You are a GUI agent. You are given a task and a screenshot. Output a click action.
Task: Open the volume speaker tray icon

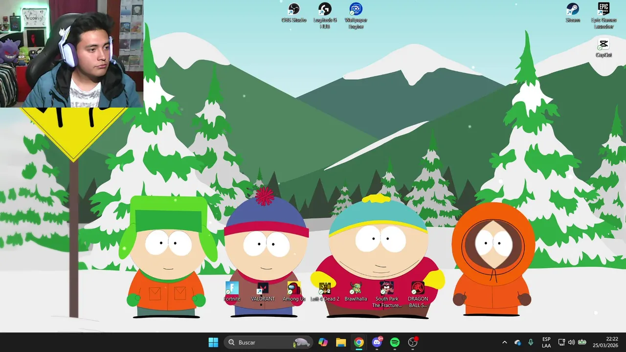tap(571, 342)
